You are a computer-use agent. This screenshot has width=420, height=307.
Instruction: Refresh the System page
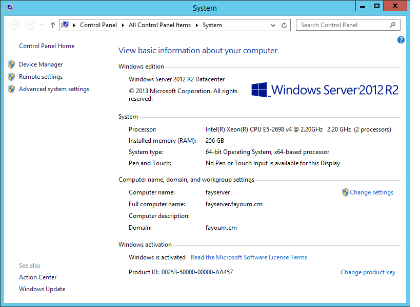tap(284, 25)
